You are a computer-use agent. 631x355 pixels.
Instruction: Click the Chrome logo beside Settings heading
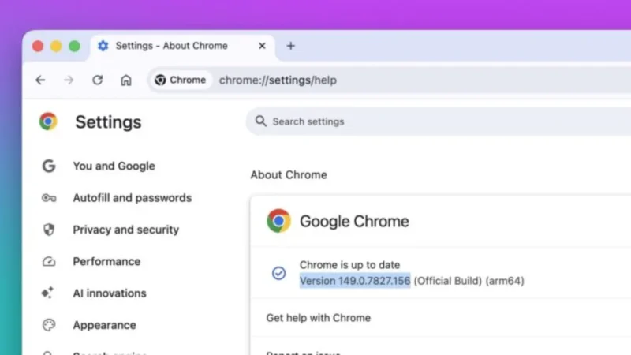tap(48, 121)
